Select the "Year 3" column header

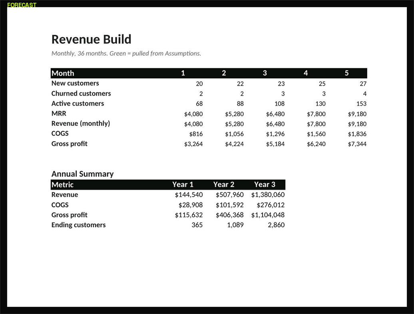tap(265, 184)
